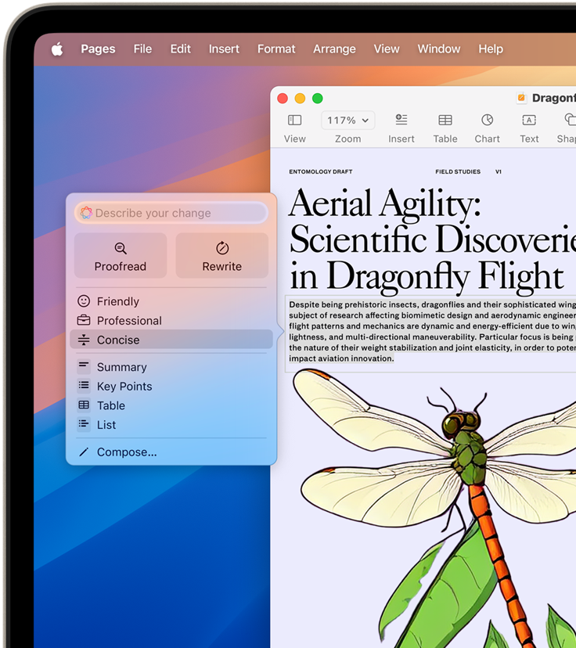Select the Concise writing option
Image resolution: width=576 pixels, height=648 pixels.
point(117,340)
